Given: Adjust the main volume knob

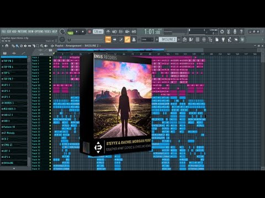Looking at the screenshot, I should point(62,32).
